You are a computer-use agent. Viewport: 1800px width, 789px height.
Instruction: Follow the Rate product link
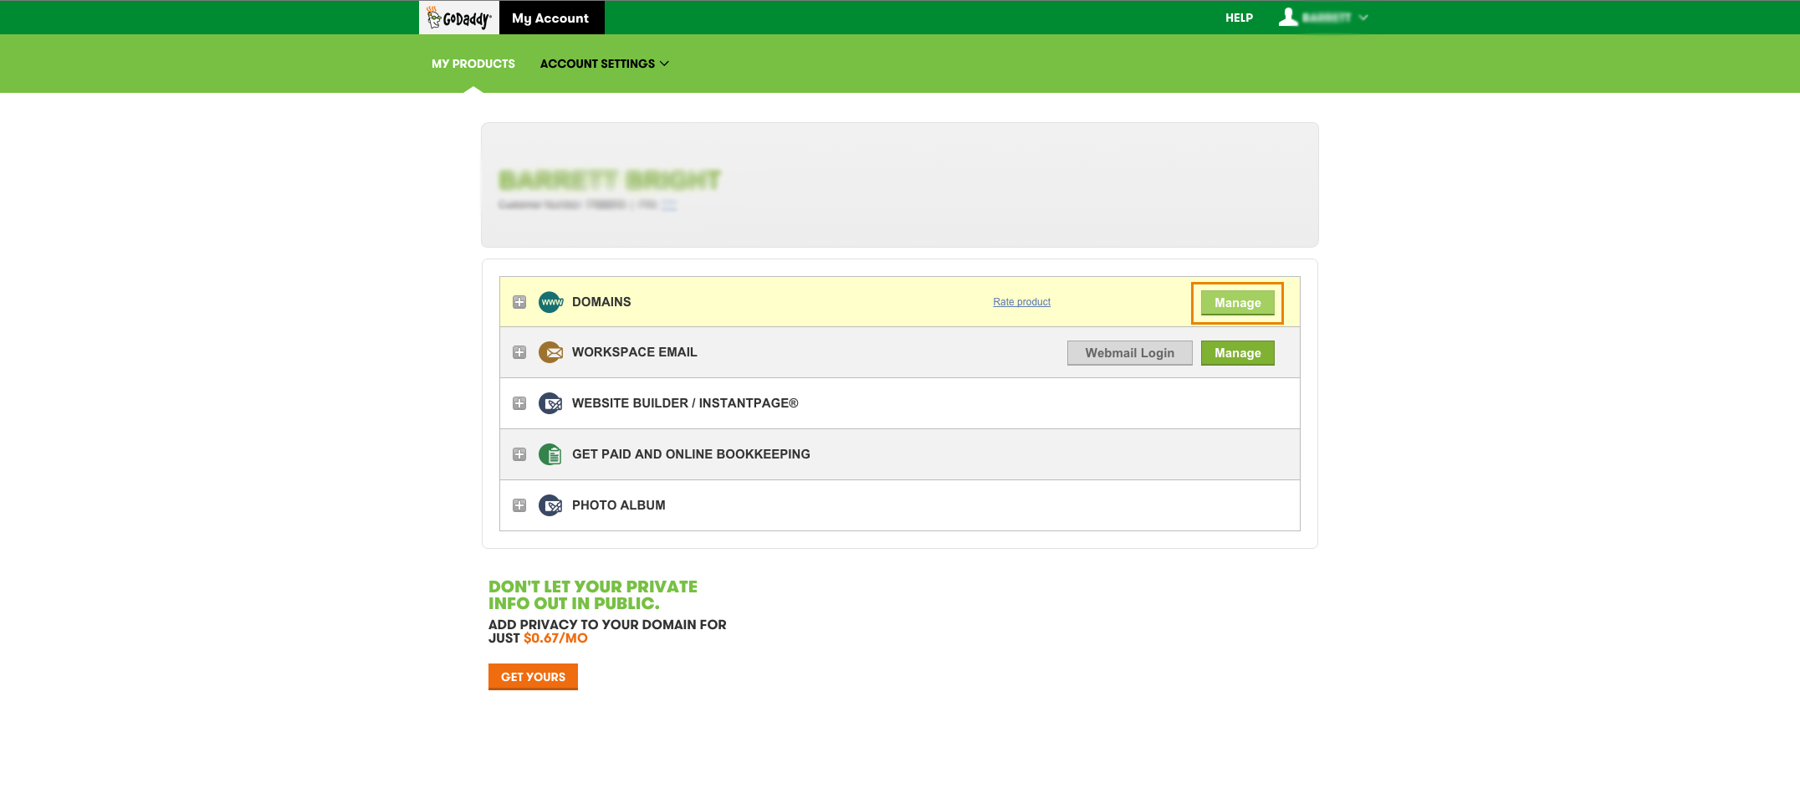point(1021,302)
